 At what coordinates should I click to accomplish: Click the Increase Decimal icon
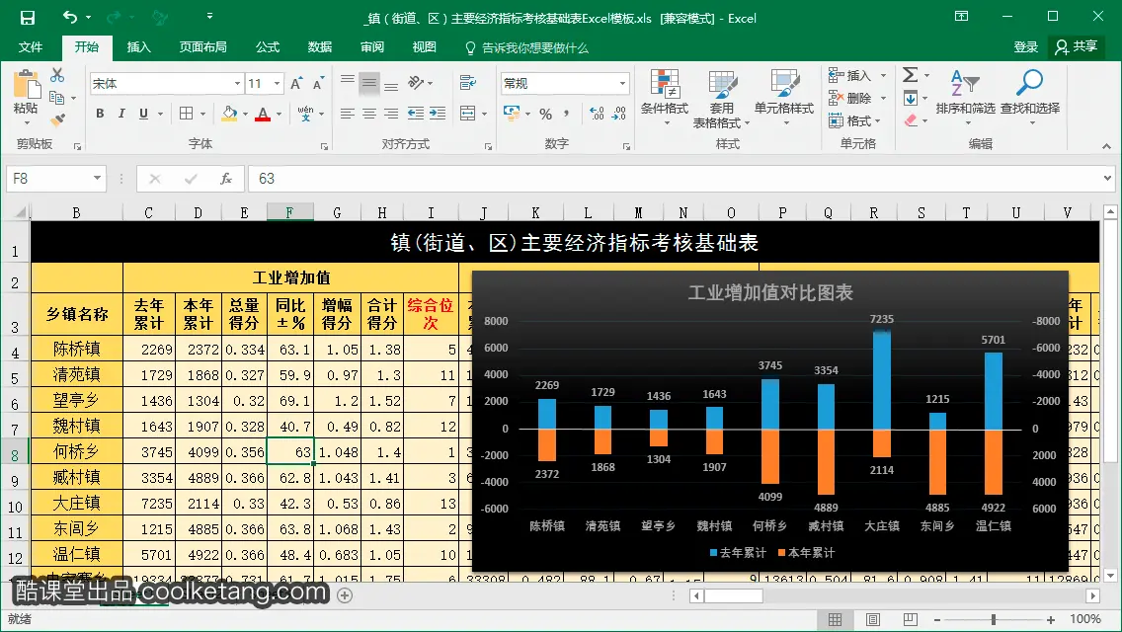(597, 114)
